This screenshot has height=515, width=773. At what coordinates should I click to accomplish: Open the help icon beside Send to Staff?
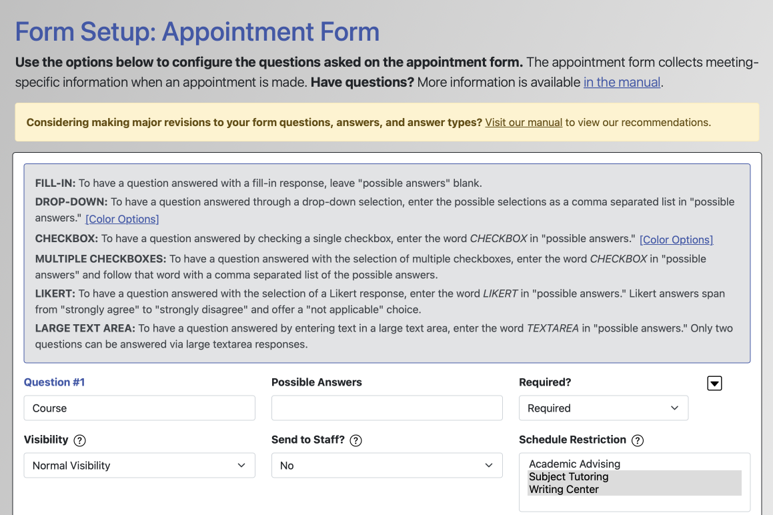coord(355,440)
